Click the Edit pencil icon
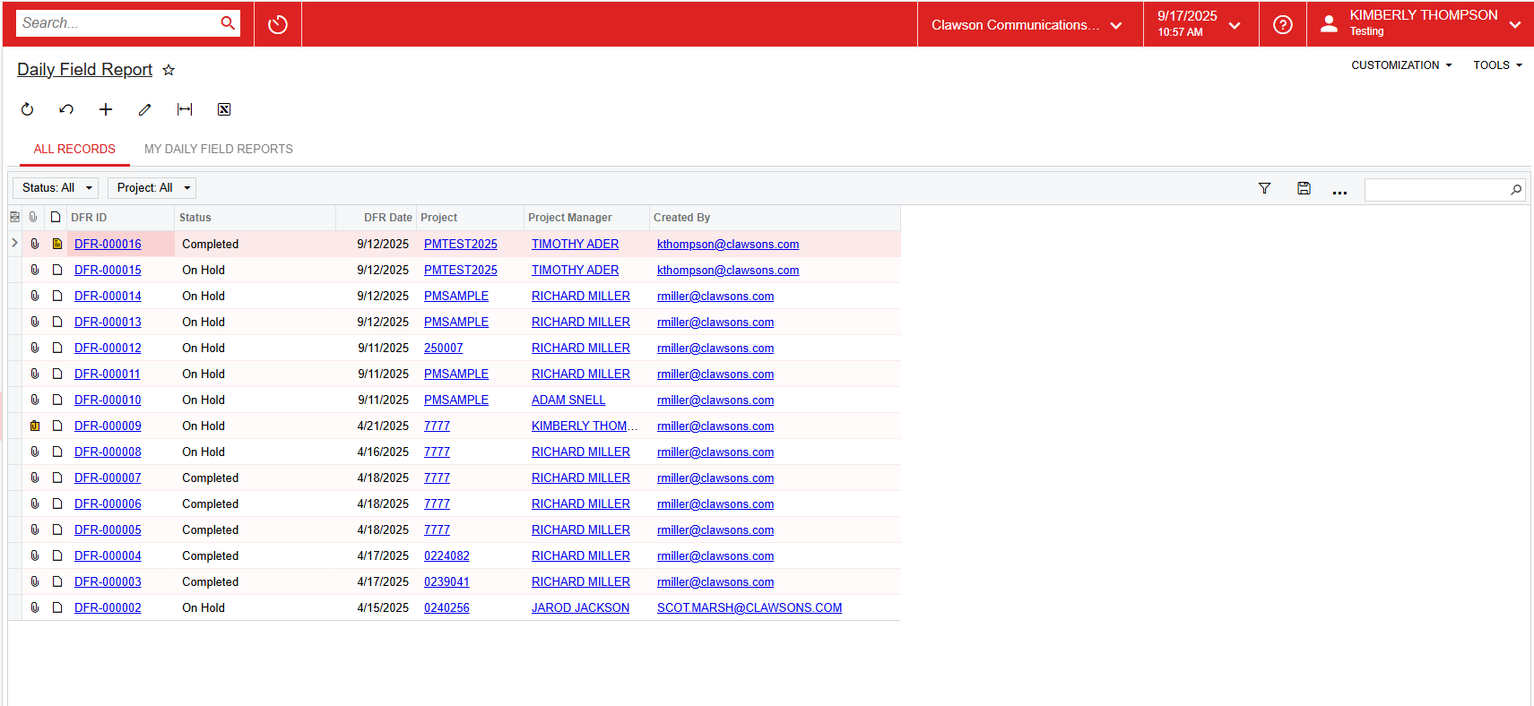The width and height of the screenshot is (1534, 706). click(144, 109)
